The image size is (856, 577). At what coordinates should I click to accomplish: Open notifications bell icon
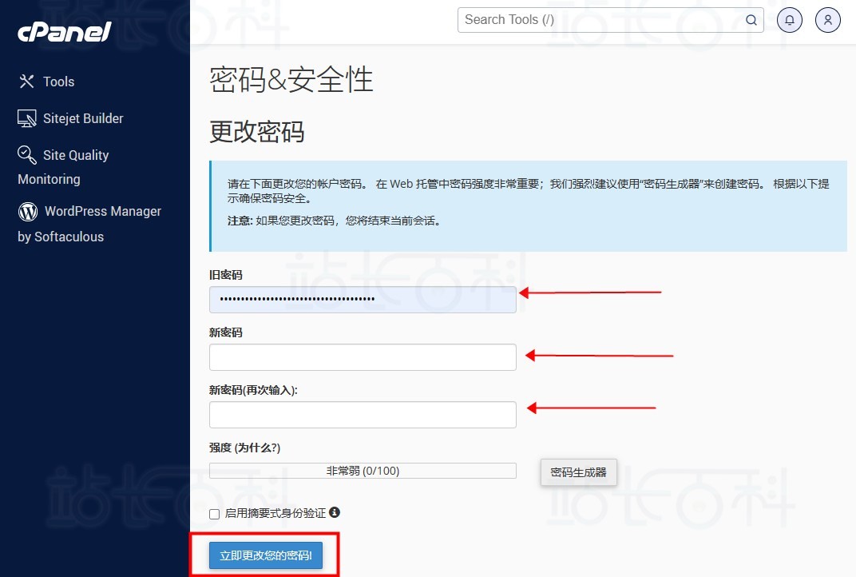point(790,20)
